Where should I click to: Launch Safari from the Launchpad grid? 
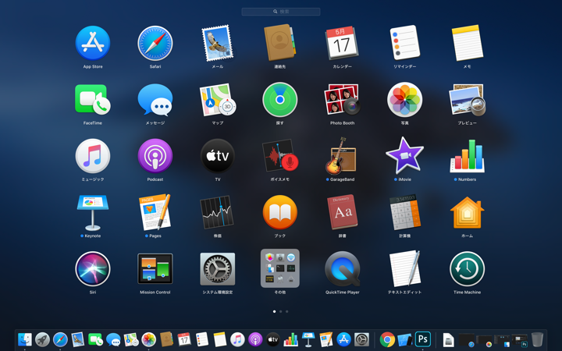click(x=155, y=44)
